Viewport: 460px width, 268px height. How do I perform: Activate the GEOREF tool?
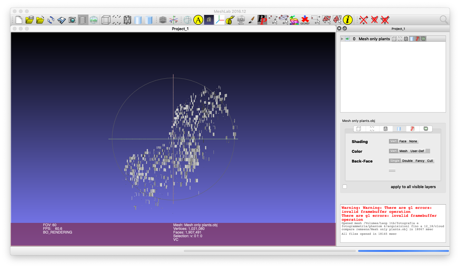(x=305, y=20)
